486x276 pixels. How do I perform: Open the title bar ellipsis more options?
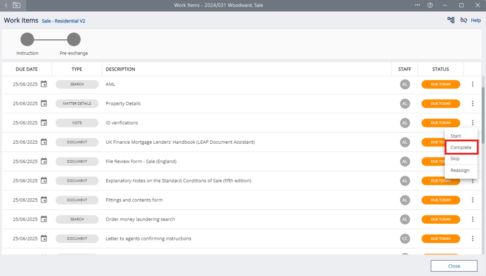click(x=418, y=5)
